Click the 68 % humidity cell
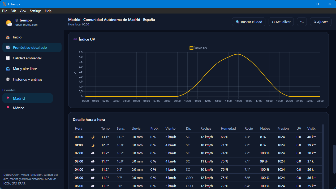This screenshot has height=189, width=336. tap(225, 137)
